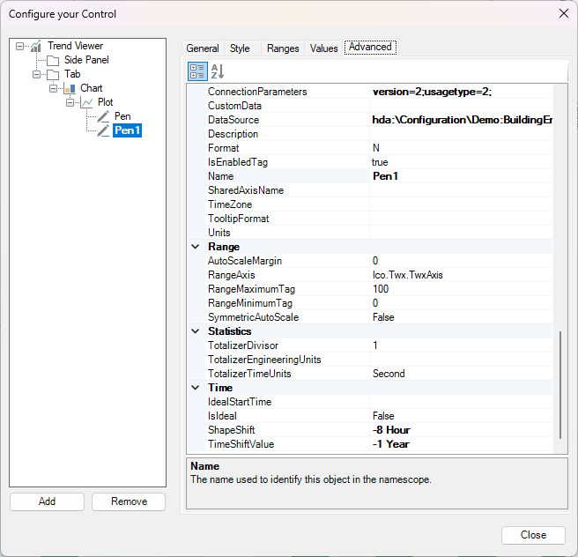The image size is (578, 557).
Task: Click the RangeMinimumTag value field
Action: click(x=461, y=303)
